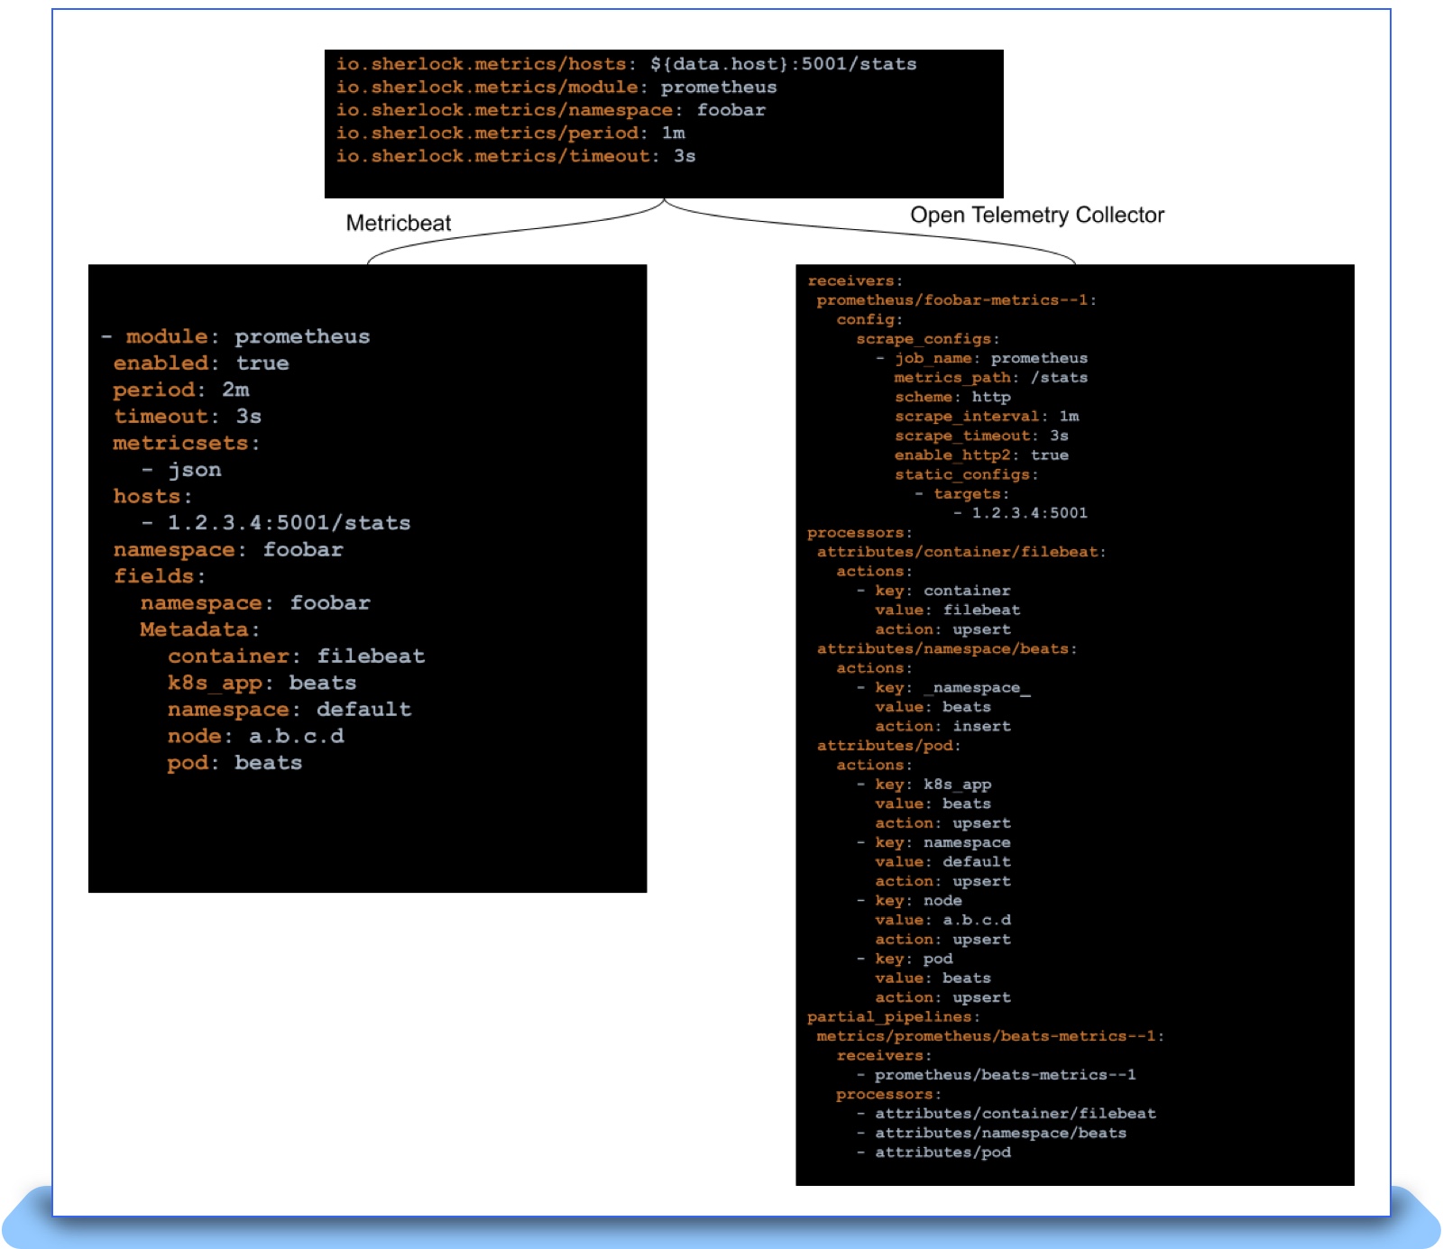This screenshot has height=1249, width=1443.
Task: Click the Open Telemetry Collector label
Action: click(1036, 215)
